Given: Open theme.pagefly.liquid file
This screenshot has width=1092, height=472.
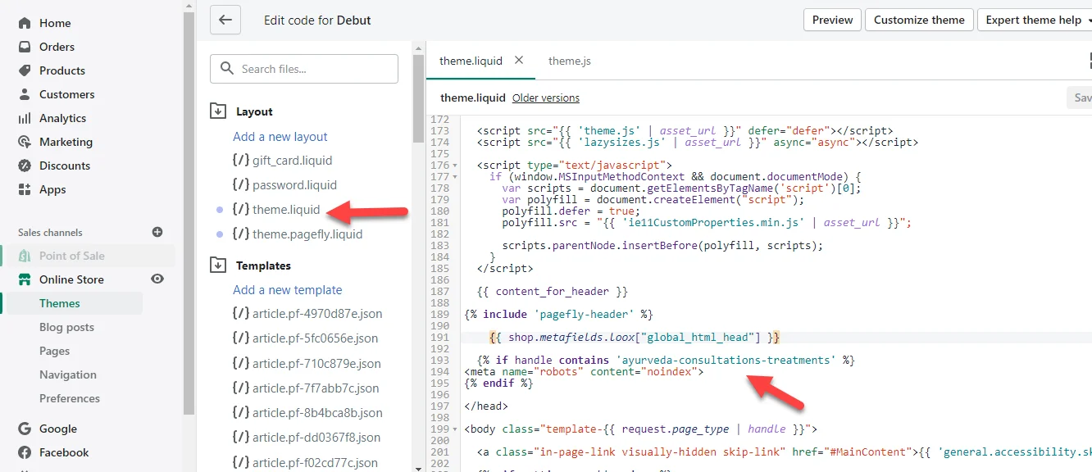Looking at the screenshot, I should [298, 234].
